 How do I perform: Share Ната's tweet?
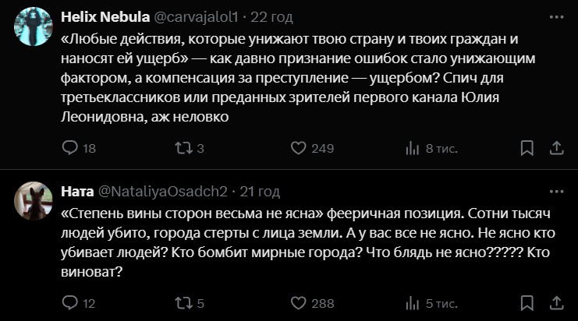click(x=557, y=303)
